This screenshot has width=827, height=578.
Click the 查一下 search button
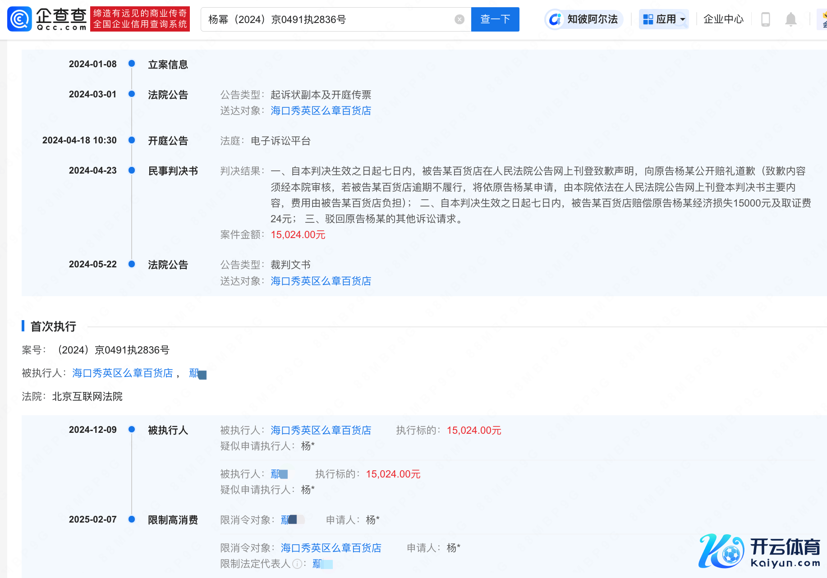[x=495, y=19]
